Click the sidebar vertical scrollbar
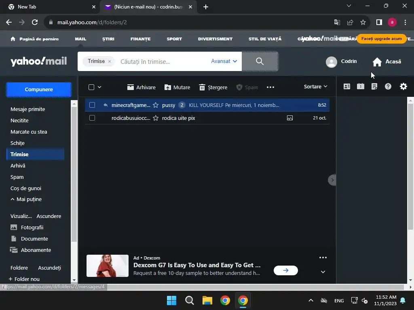The height and width of the screenshot is (310, 414). click(x=74, y=174)
